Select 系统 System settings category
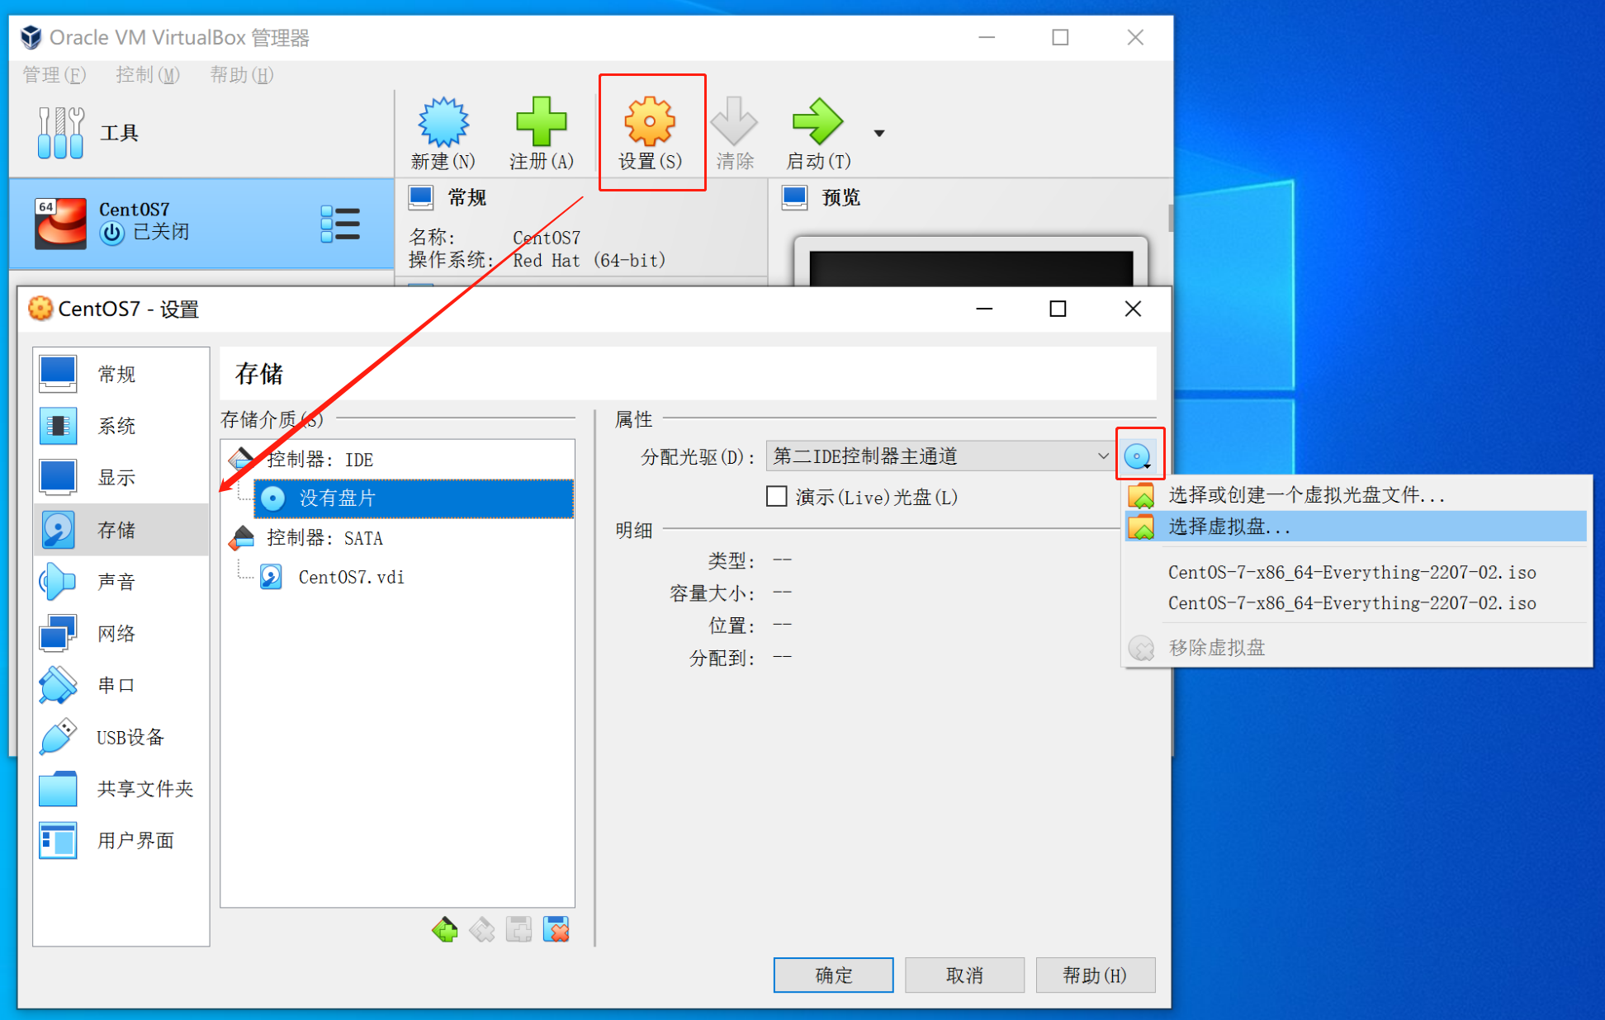The width and height of the screenshot is (1605, 1020). tap(121, 426)
